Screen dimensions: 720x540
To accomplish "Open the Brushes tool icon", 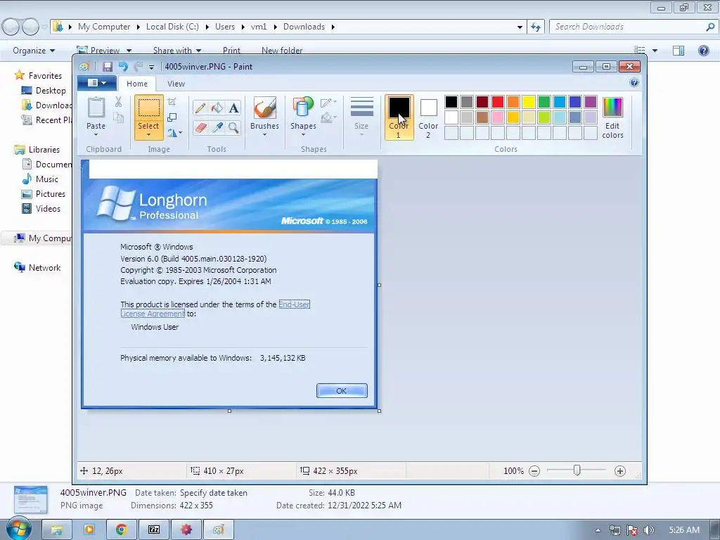I will tap(264, 108).
